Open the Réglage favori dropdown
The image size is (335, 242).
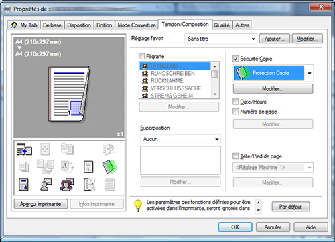[221, 39]
